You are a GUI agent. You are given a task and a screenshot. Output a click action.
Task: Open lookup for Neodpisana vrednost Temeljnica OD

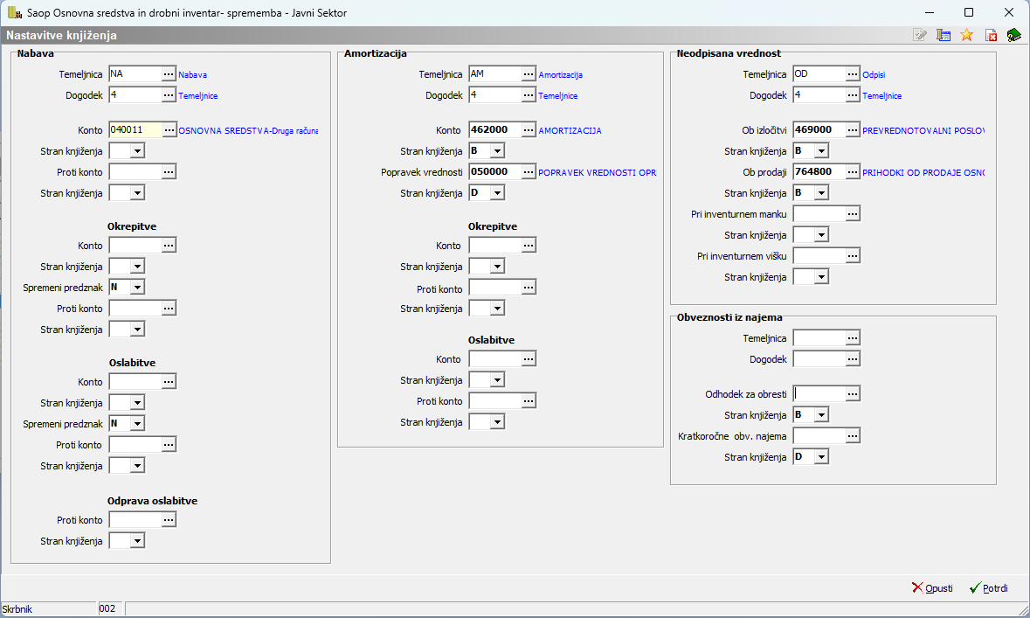click(853, 74)
